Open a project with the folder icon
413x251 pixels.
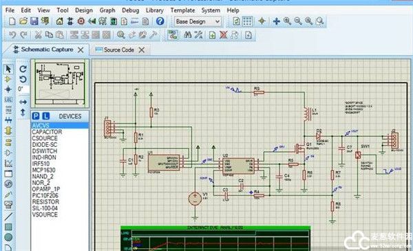(23, 21)
